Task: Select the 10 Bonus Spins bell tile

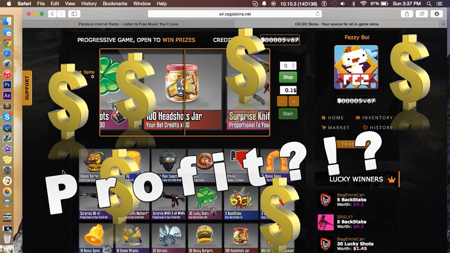Action: [96, 238]
